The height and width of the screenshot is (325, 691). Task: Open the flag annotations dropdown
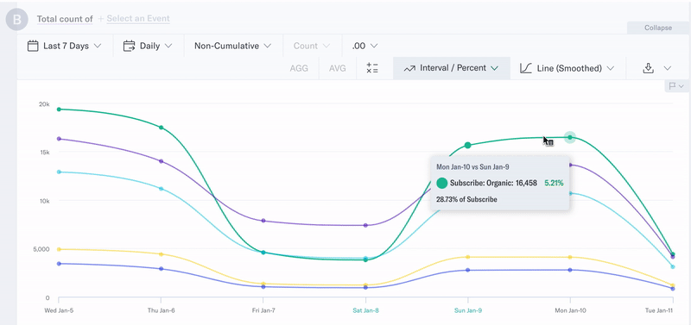click(676, 86)
